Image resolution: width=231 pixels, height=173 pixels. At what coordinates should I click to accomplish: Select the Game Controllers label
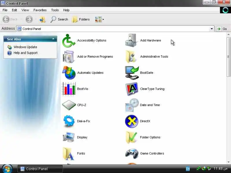(x=152, y=153)
